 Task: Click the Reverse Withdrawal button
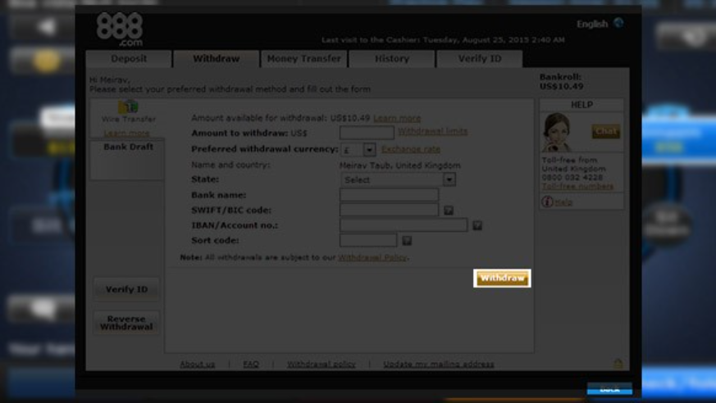point(126,323)
